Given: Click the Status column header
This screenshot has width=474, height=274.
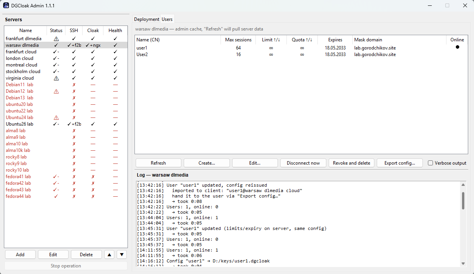Looking at the screenshot, I should click(56, 31).
